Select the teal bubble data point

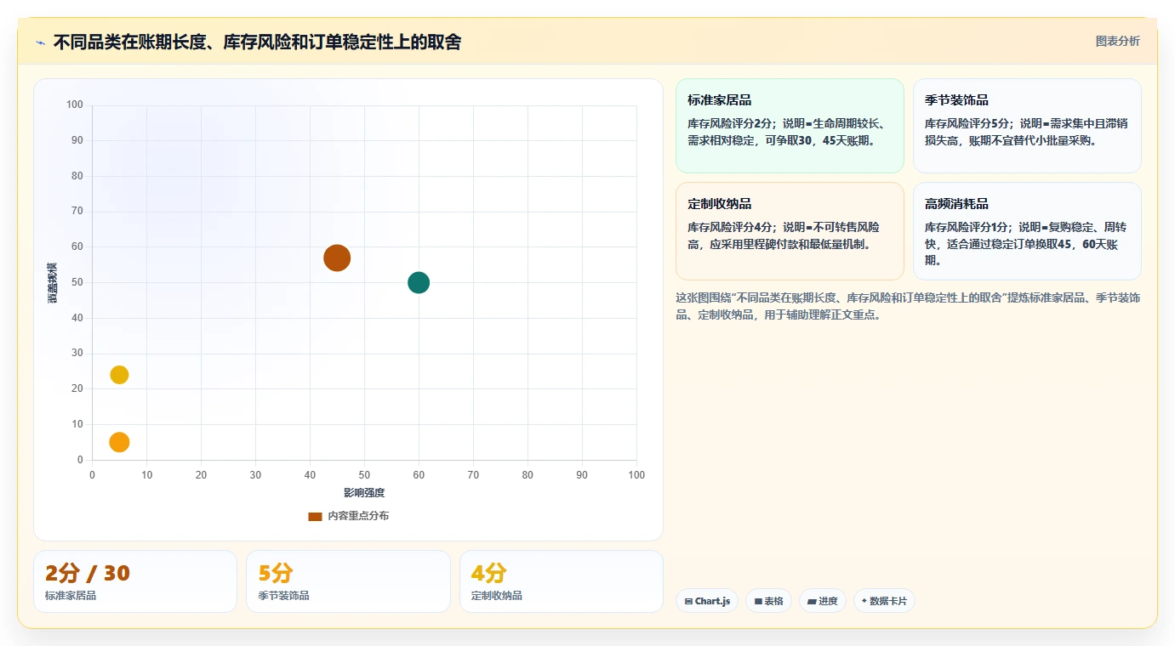419,282
